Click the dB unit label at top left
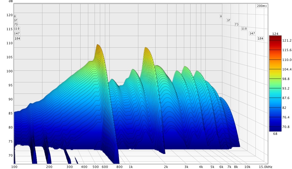 click(10, 1)
